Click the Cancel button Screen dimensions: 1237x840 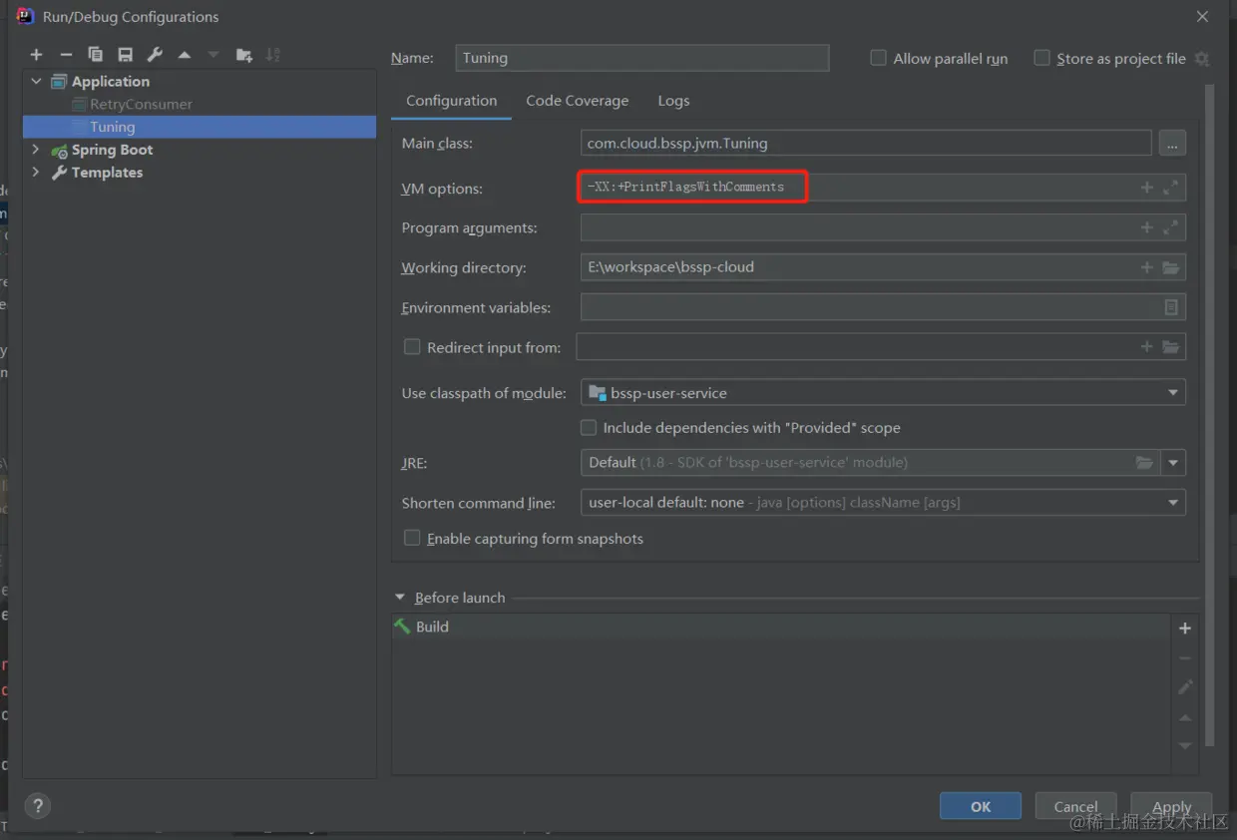1075,806
